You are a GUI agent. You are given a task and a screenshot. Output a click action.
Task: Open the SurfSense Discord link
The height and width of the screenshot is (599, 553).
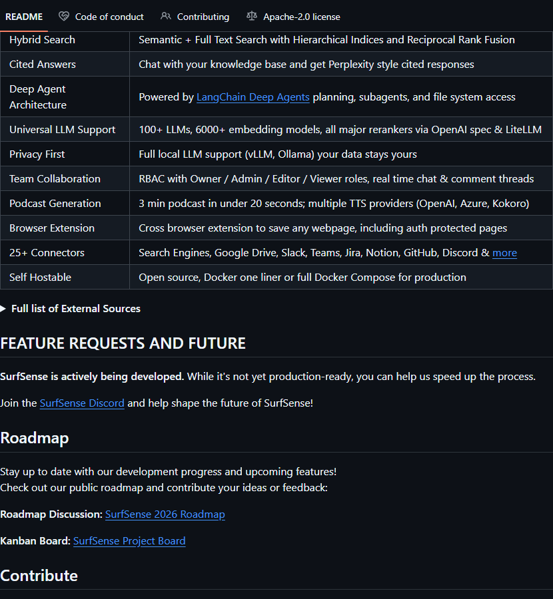(x=82, y=403)
